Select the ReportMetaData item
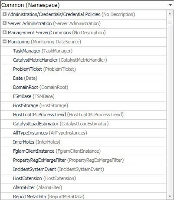 pos(83,197)
